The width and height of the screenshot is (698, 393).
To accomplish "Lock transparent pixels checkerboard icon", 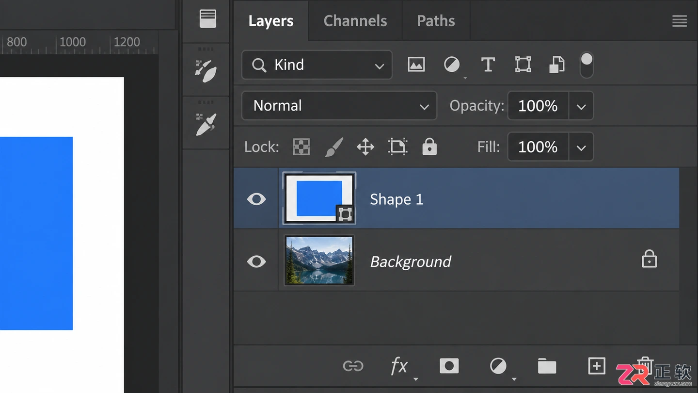I will coord(301,147).
